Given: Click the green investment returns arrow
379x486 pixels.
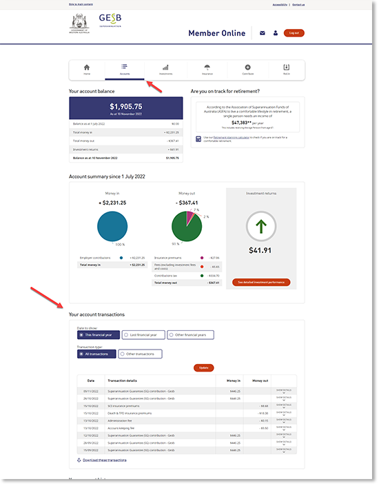Looking at the screenshot, I should [262, 227].
